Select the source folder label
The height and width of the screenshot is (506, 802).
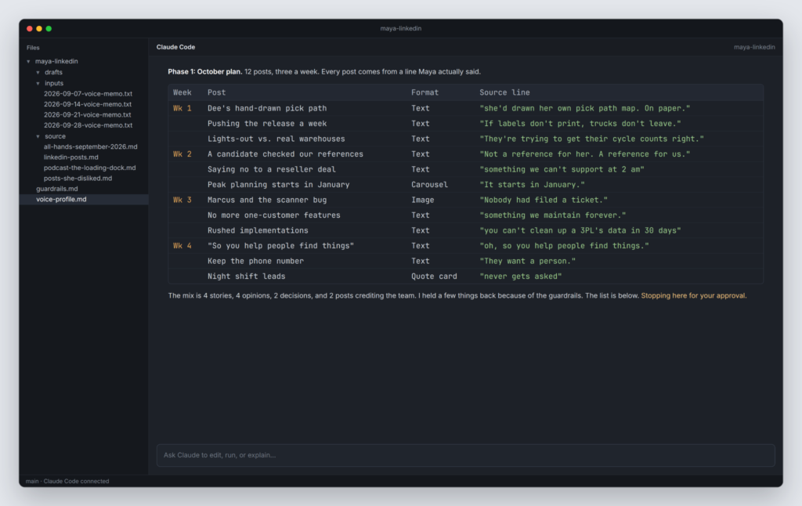pos(55,136)
